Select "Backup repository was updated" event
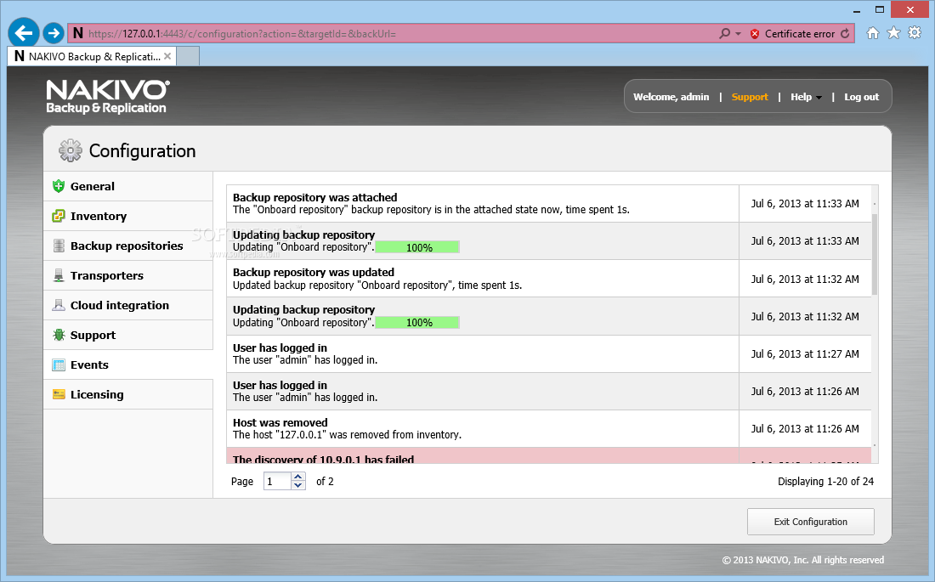 tap(548, 279)
